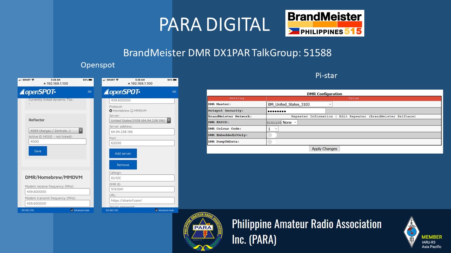Click footer IP 192.168.1.100 in right openSPOT

(113, 210)
